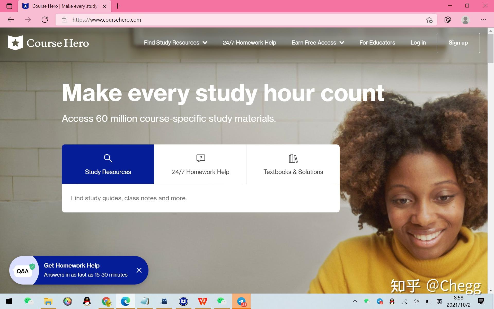The image size is (494, 309).
Task: Click the page vertical scrollbar thumb
Action: pos(490,48)
